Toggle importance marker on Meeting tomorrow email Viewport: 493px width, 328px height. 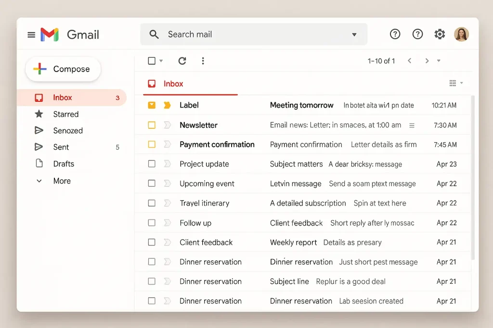coord(167,105)
